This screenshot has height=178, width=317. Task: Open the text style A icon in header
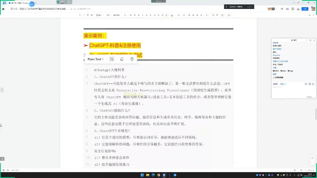[x=287, y=9]
